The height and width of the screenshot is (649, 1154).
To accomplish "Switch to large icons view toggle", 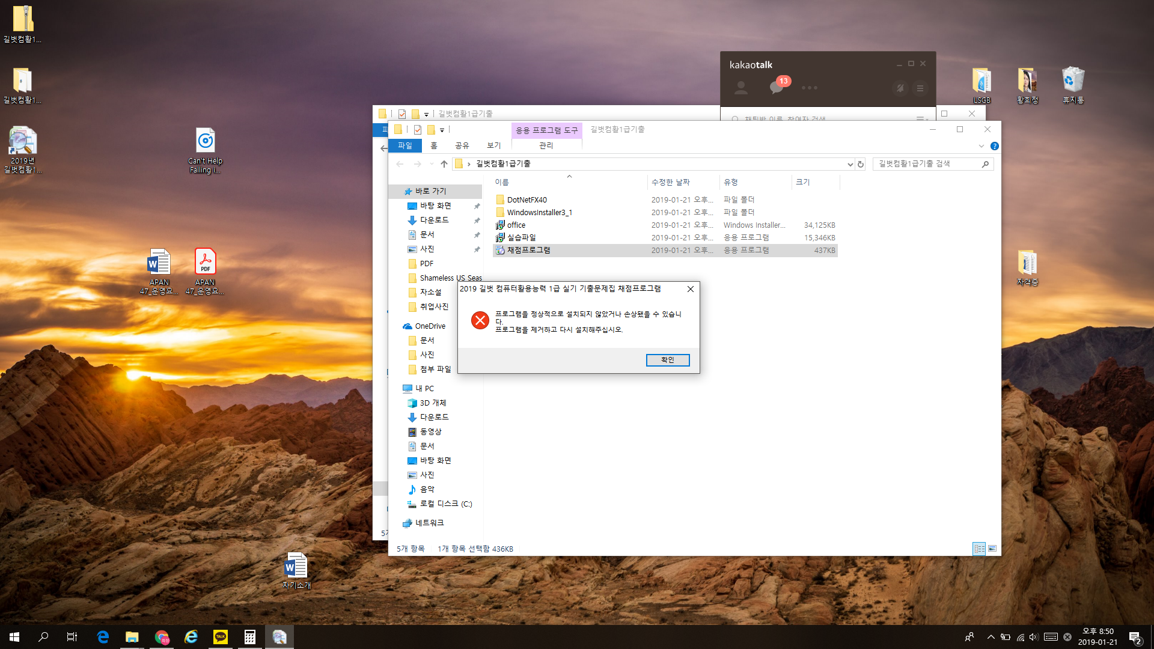I will [992, 549].
